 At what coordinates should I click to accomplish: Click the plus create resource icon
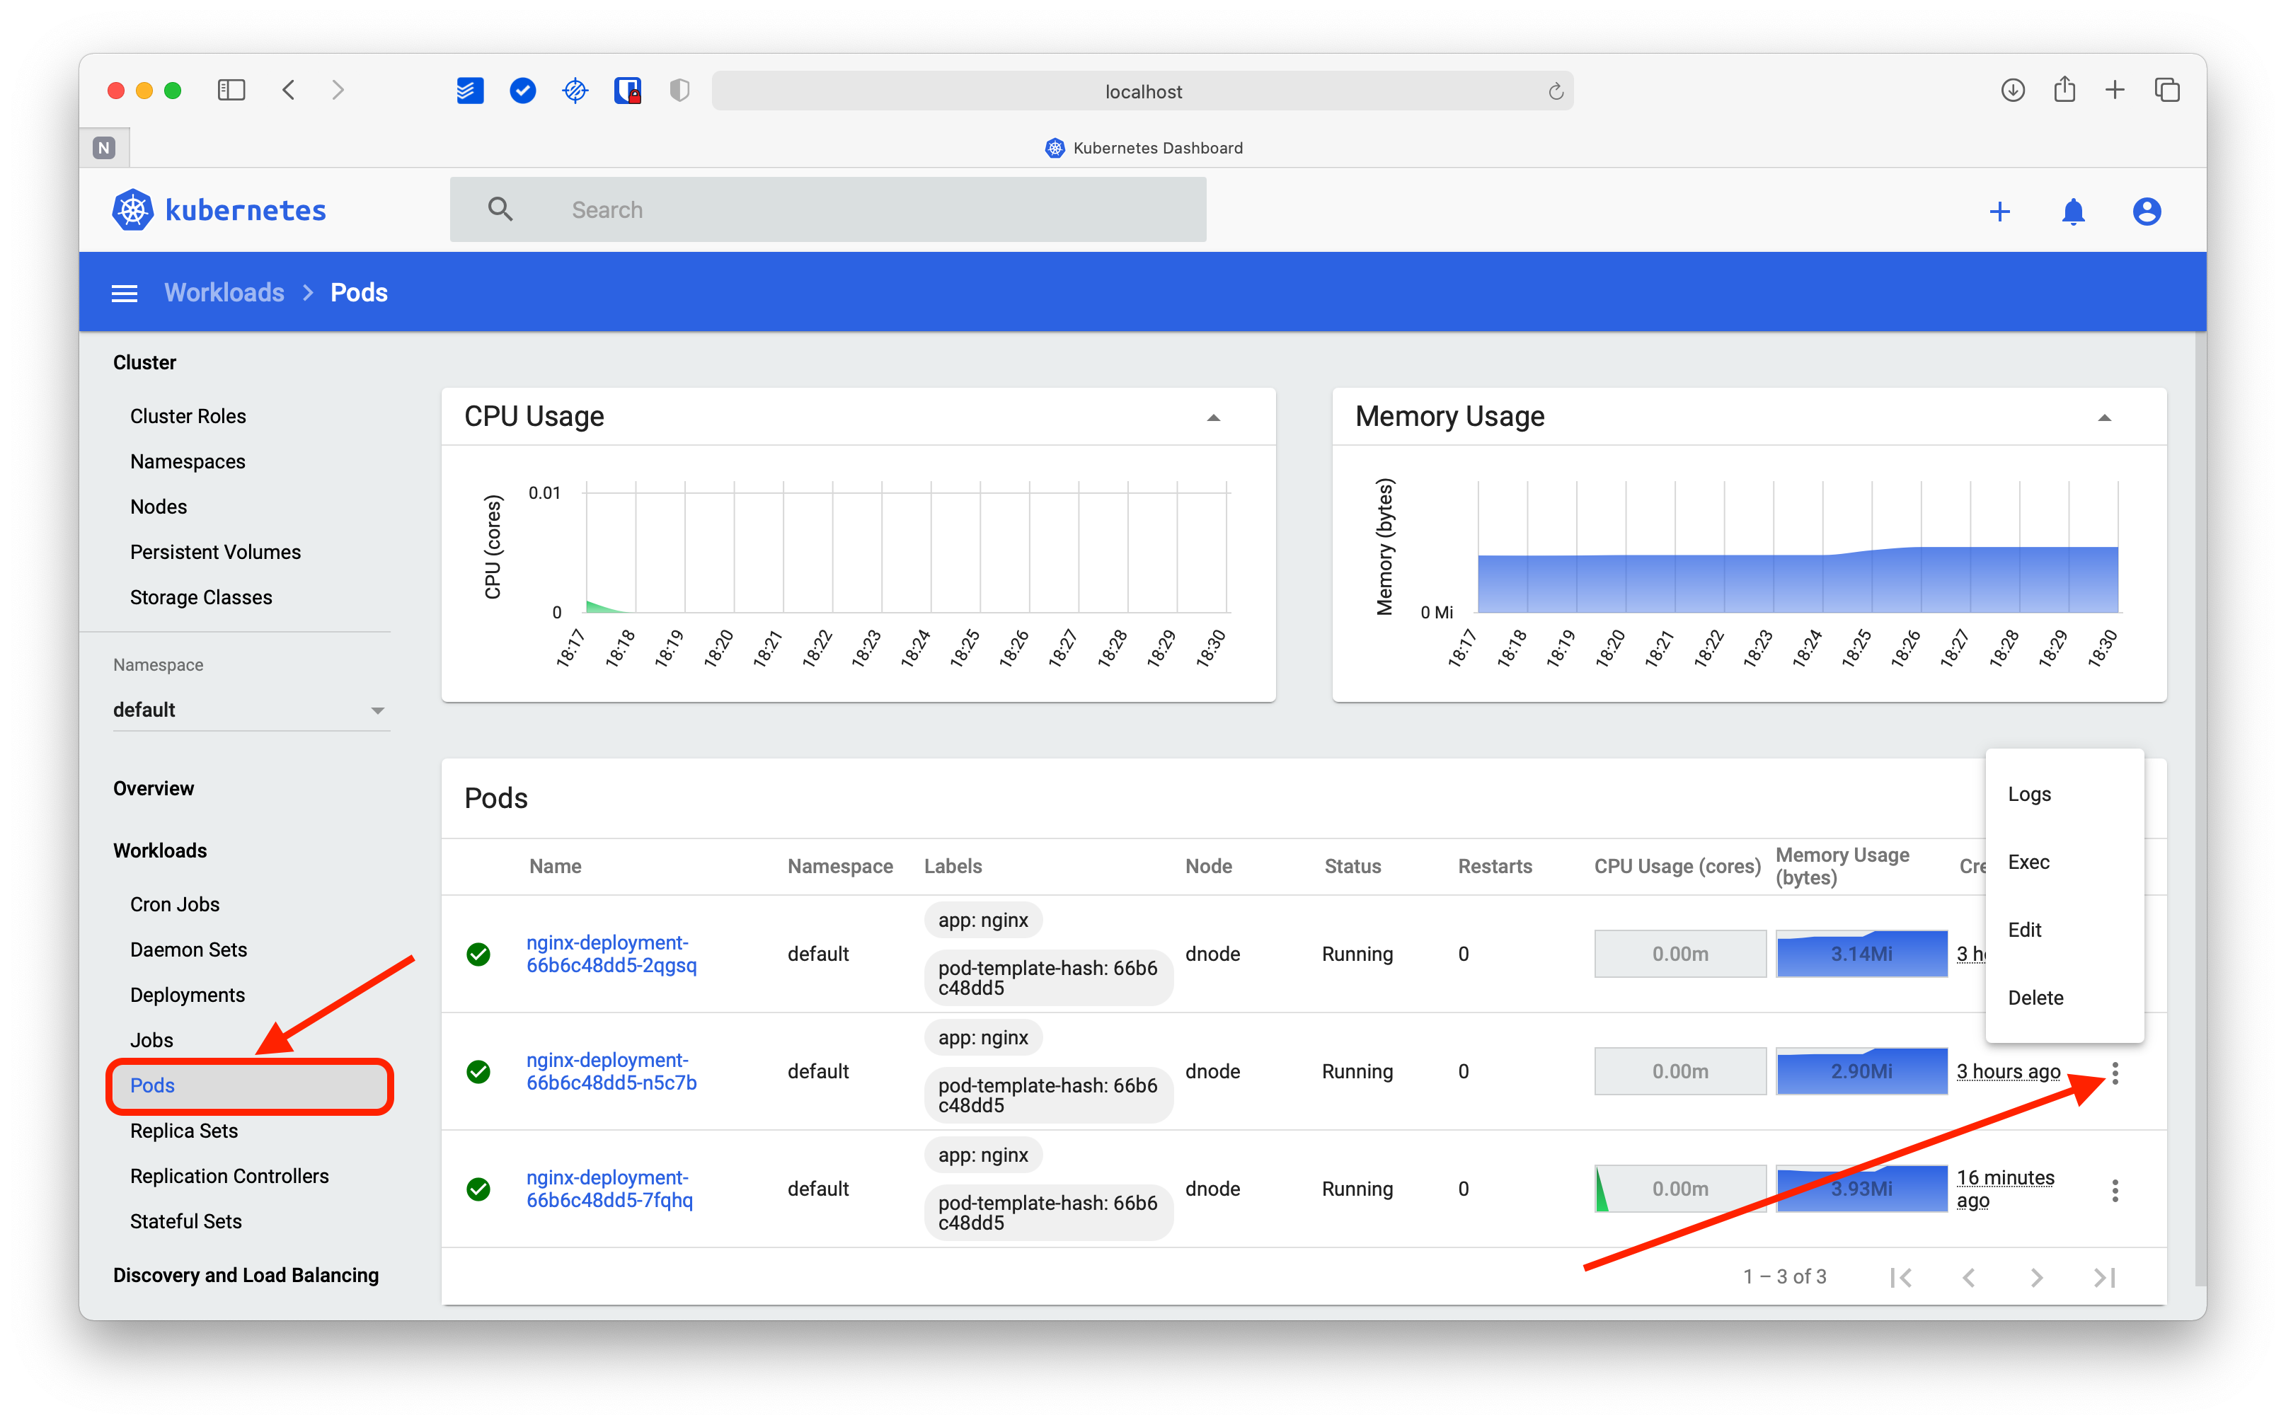pyautogui.click(x=1999, y=211)
